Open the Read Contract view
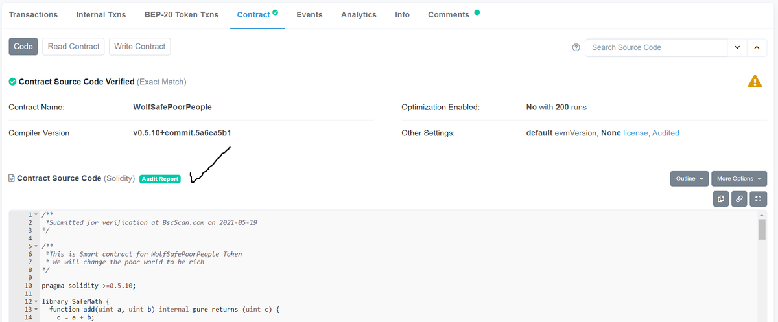 [74, 46]
